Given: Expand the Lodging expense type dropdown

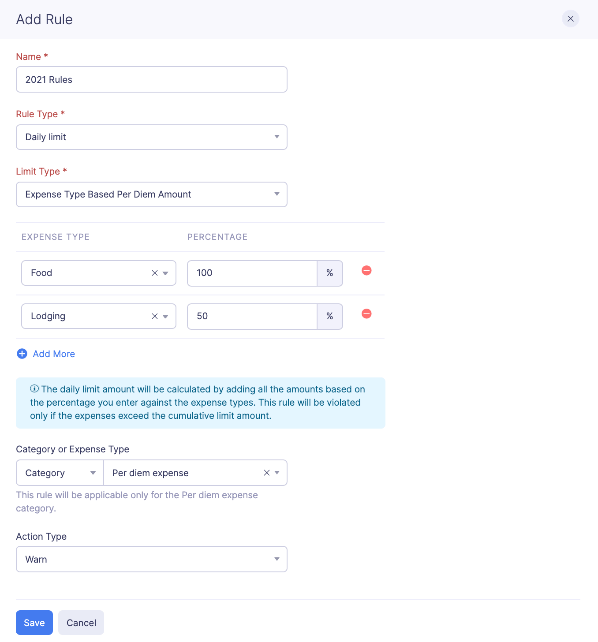Looking at the screenshot, I should pos(165,317).
